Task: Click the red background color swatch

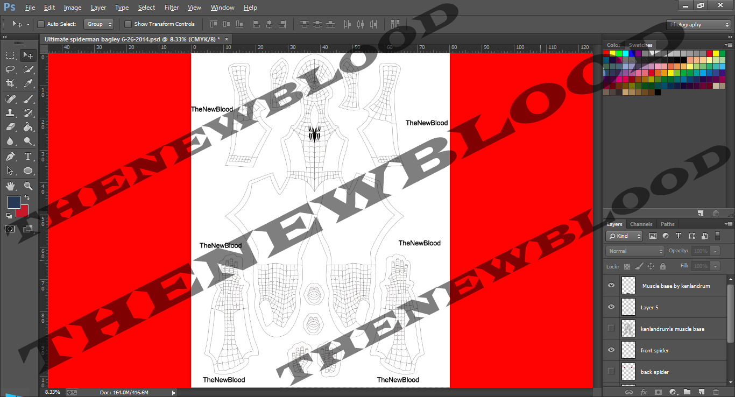Action: pyautogui.click(x=23, y=212)
